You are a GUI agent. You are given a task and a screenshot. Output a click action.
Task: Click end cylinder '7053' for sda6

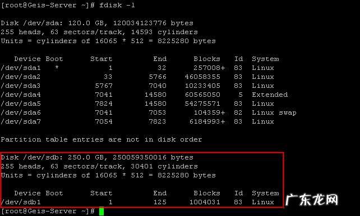click(x=158, y=112)
